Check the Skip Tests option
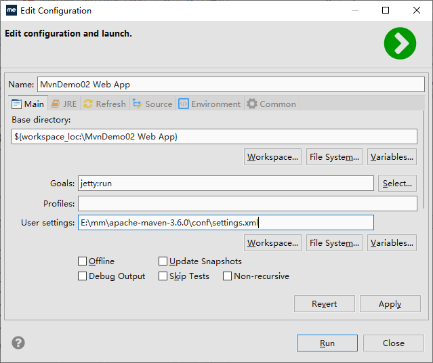433x363 pixels. [163, 276]
